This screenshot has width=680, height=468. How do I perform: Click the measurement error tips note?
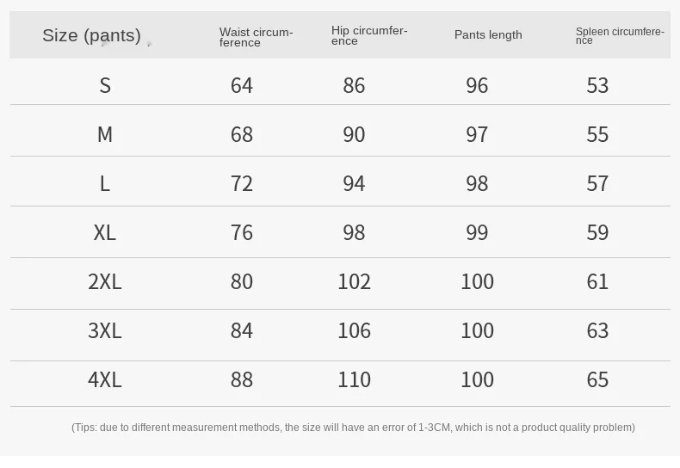tap(353, 428)
